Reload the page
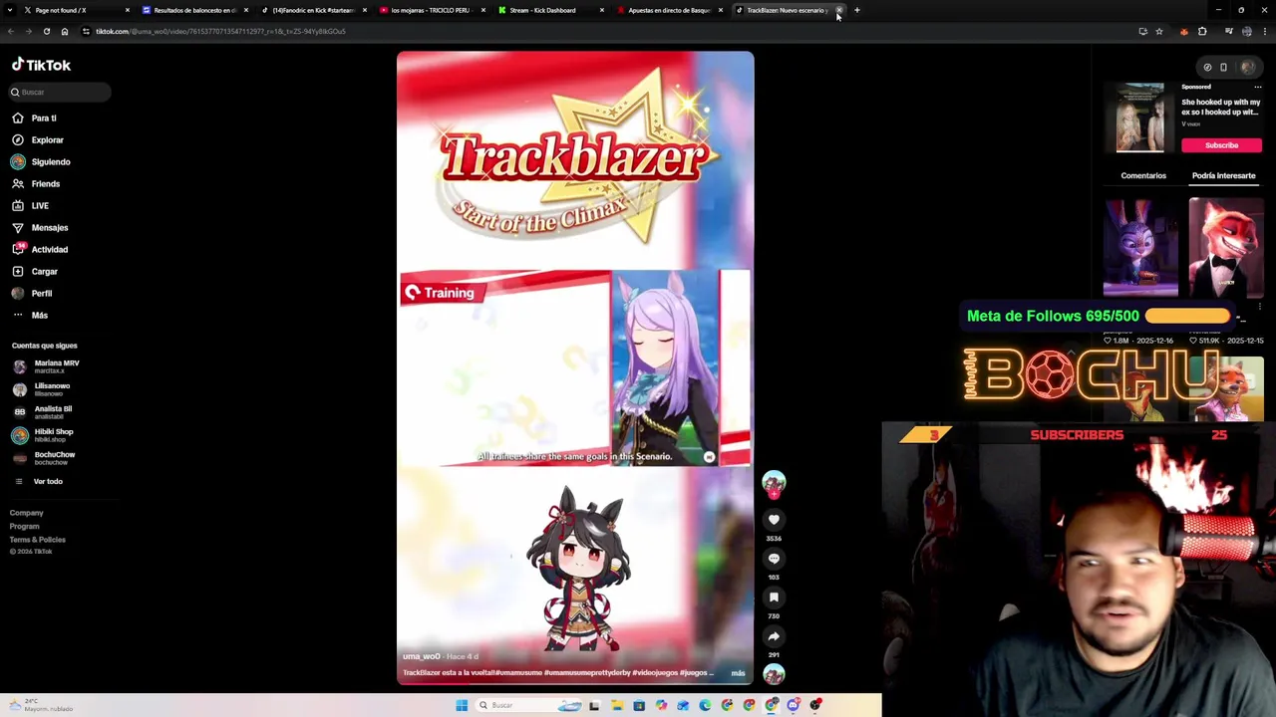The height and width of the screenshot is (717, 1276). [46, 31]
